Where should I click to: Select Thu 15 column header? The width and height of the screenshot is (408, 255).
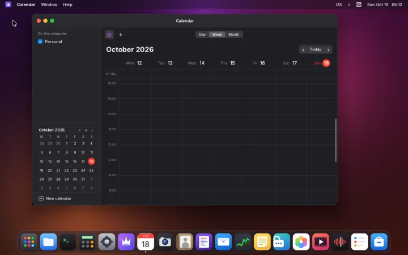coord(227,63)
